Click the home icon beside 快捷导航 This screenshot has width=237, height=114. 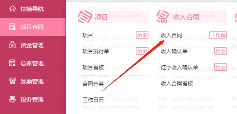(x=12, y=9)
